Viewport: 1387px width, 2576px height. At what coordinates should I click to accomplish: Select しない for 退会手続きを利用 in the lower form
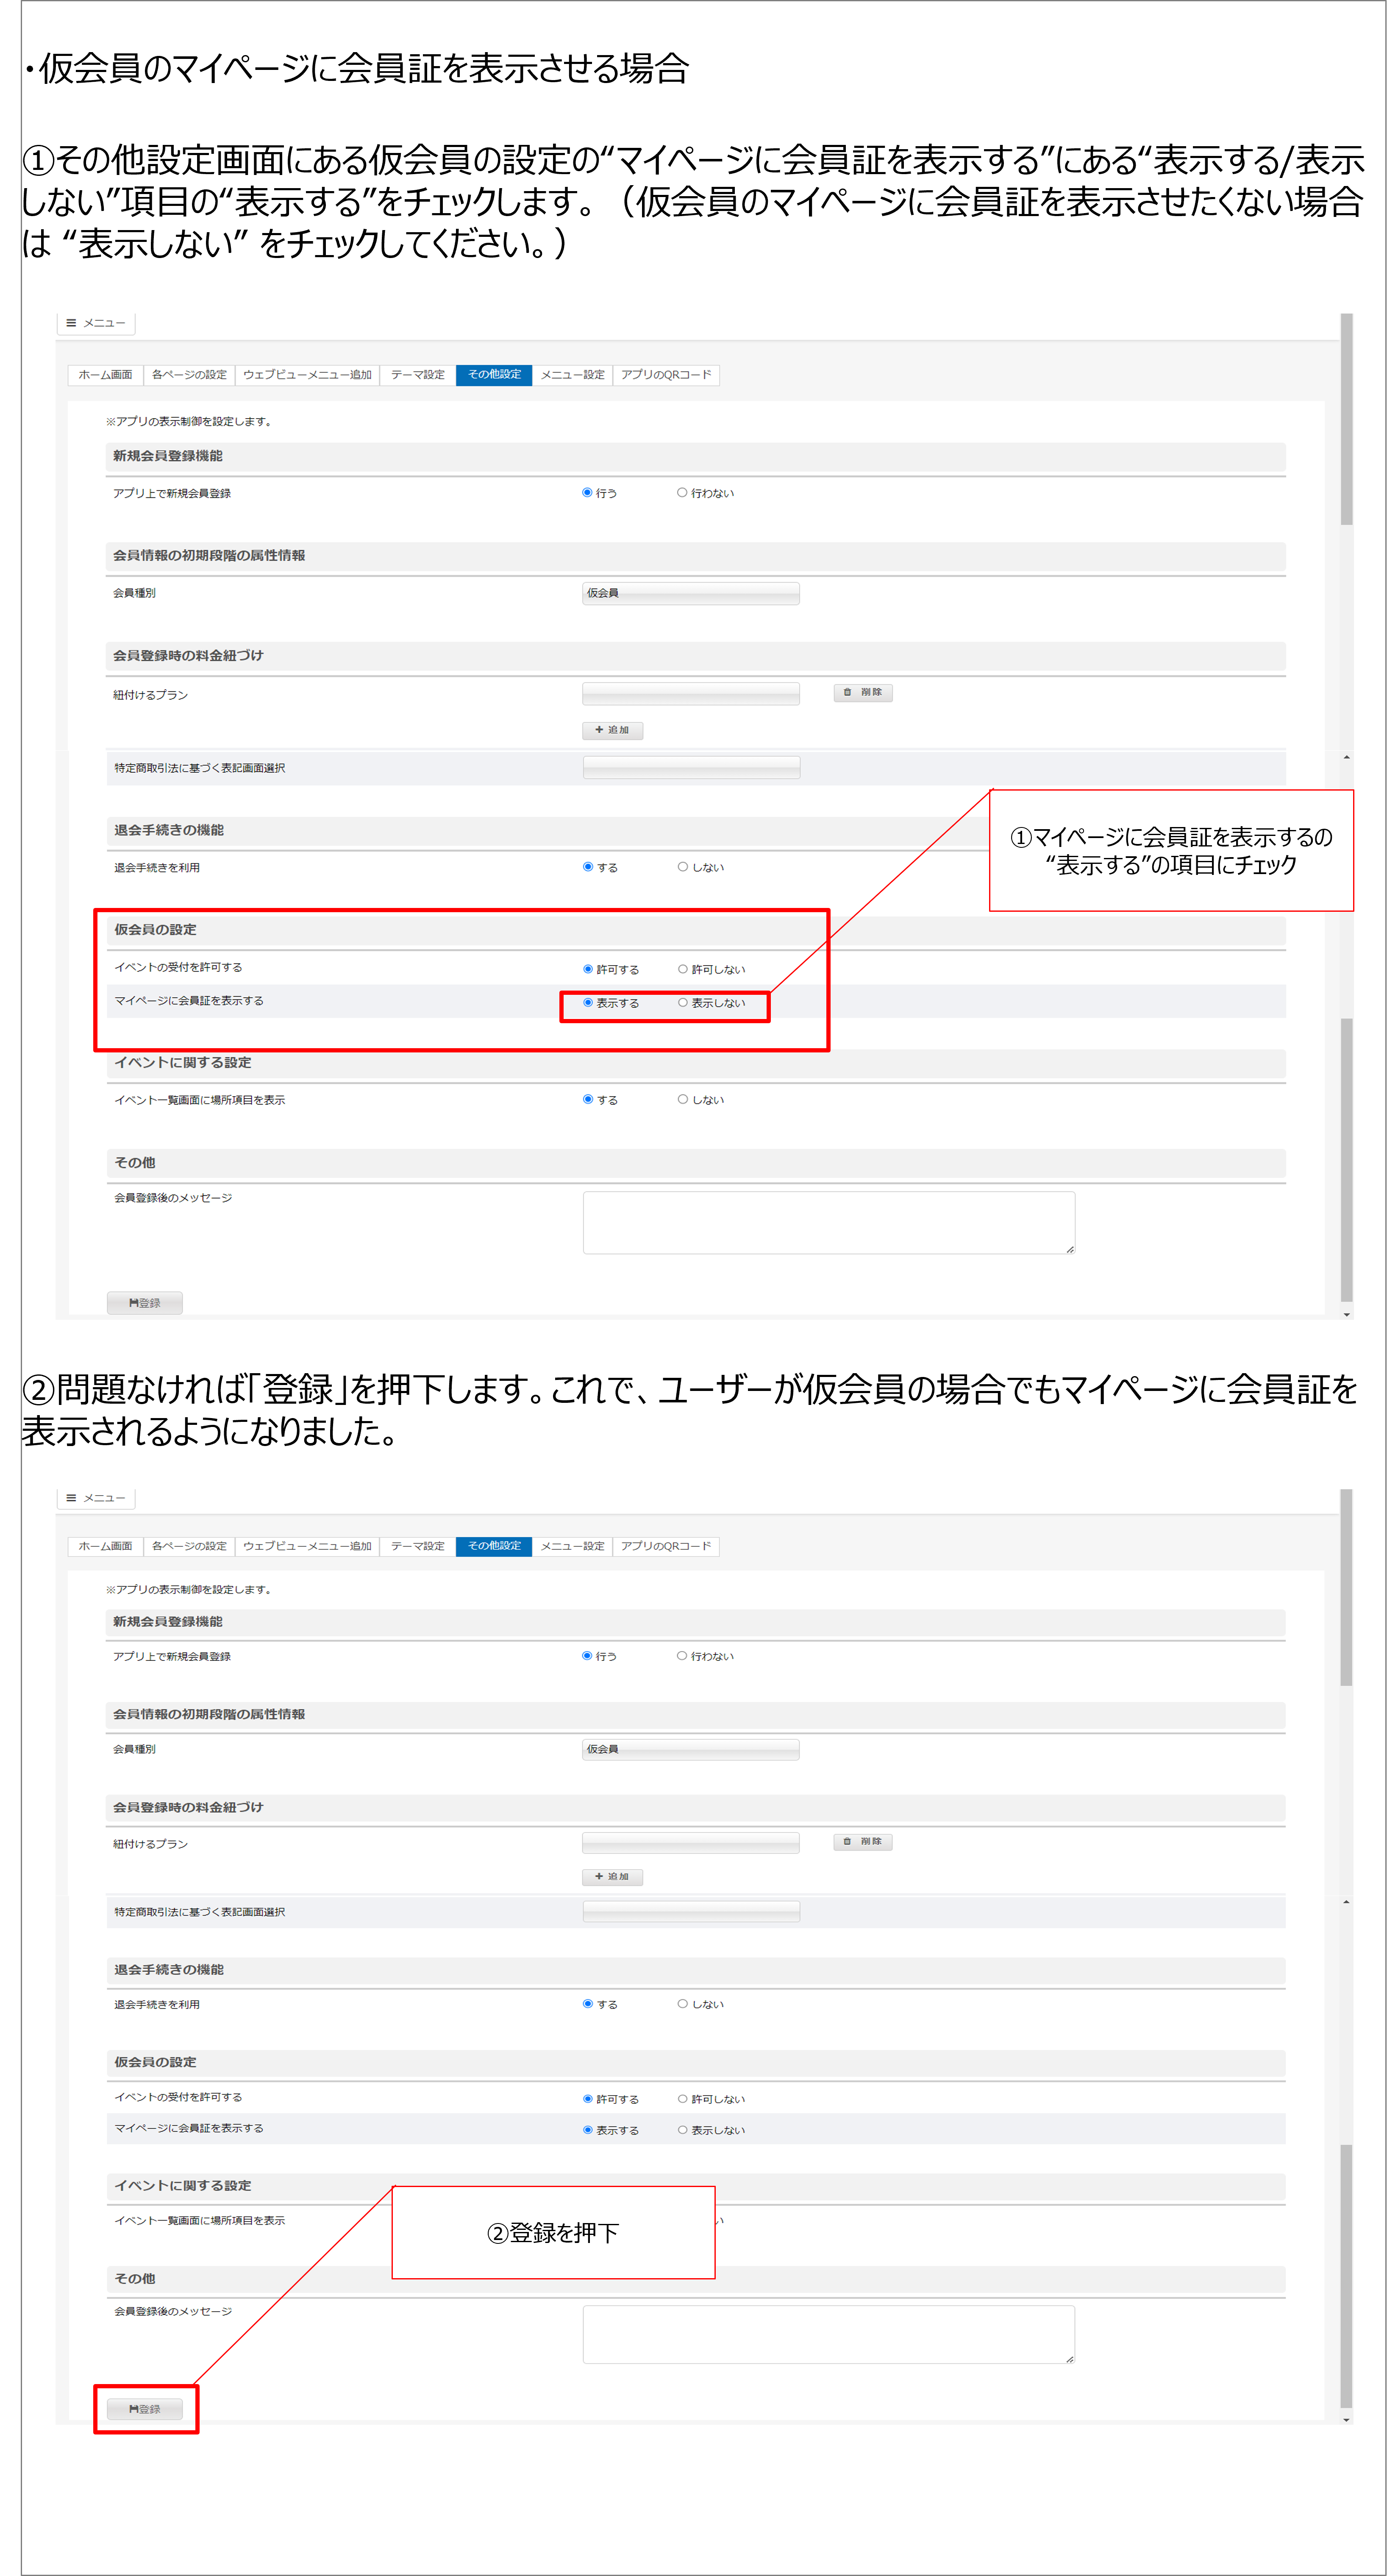700,2004
